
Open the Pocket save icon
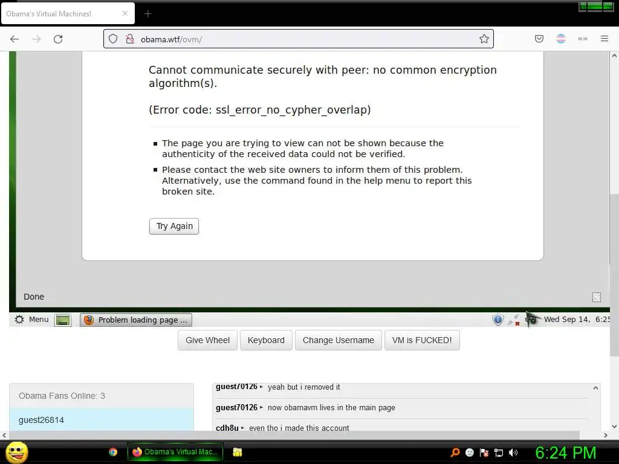coord(539,39)
